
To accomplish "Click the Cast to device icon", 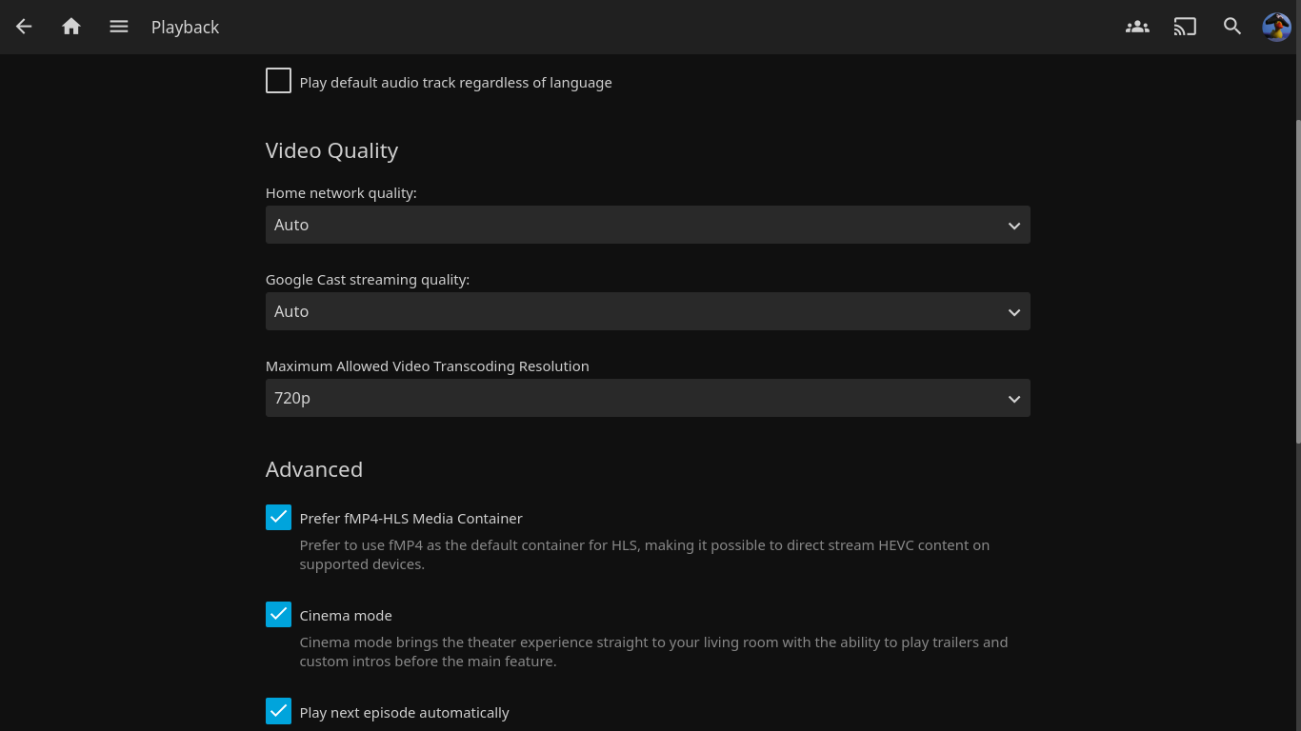I will [1185, 27].
